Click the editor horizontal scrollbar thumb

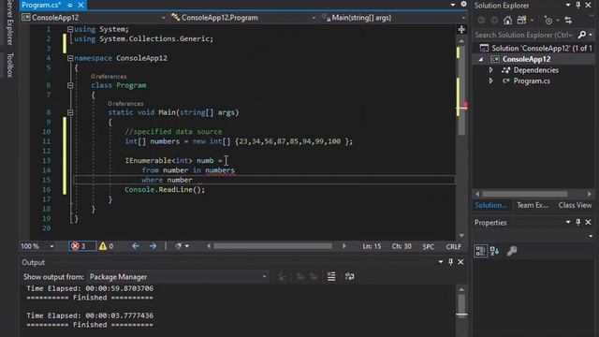272,246
